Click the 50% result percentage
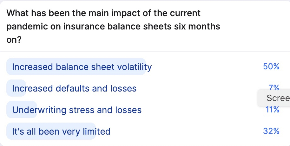This screenshot has width=290, height=146. (271, 67)
